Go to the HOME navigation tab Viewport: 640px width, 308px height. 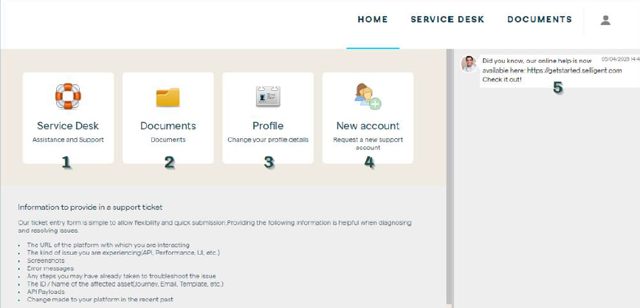373,20
